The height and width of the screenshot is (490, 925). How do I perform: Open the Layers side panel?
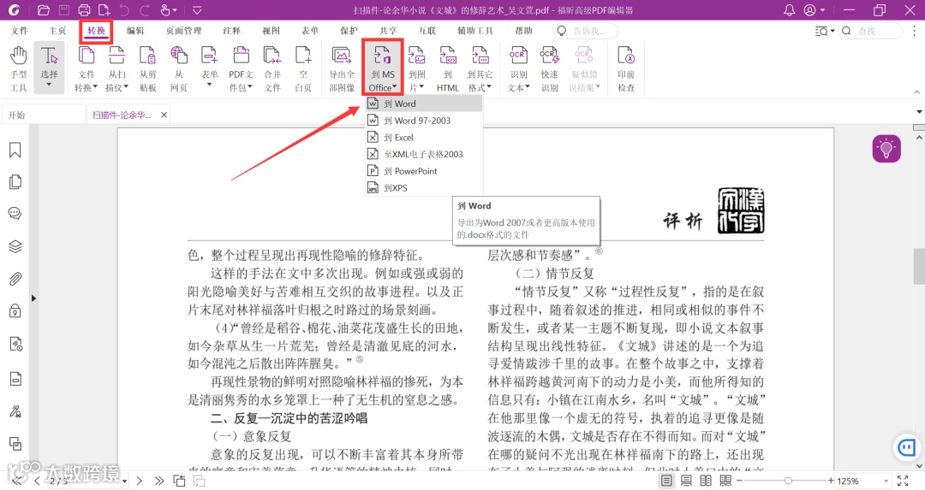15,246
